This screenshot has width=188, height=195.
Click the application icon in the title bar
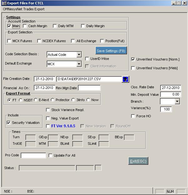tap(3, 3)
